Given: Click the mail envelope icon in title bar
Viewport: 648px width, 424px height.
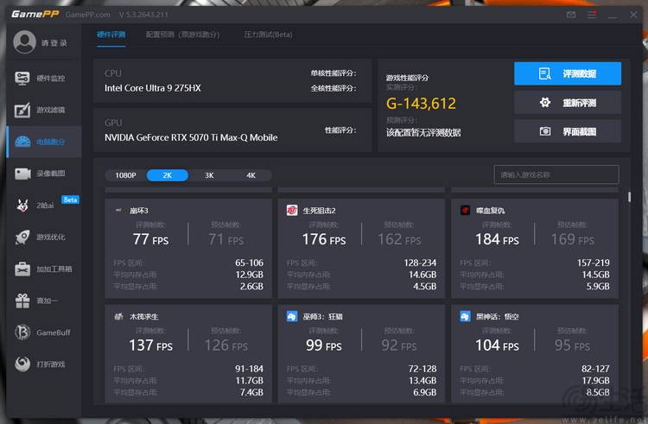Looking at the screenshot, I should [x=571, y=15].
